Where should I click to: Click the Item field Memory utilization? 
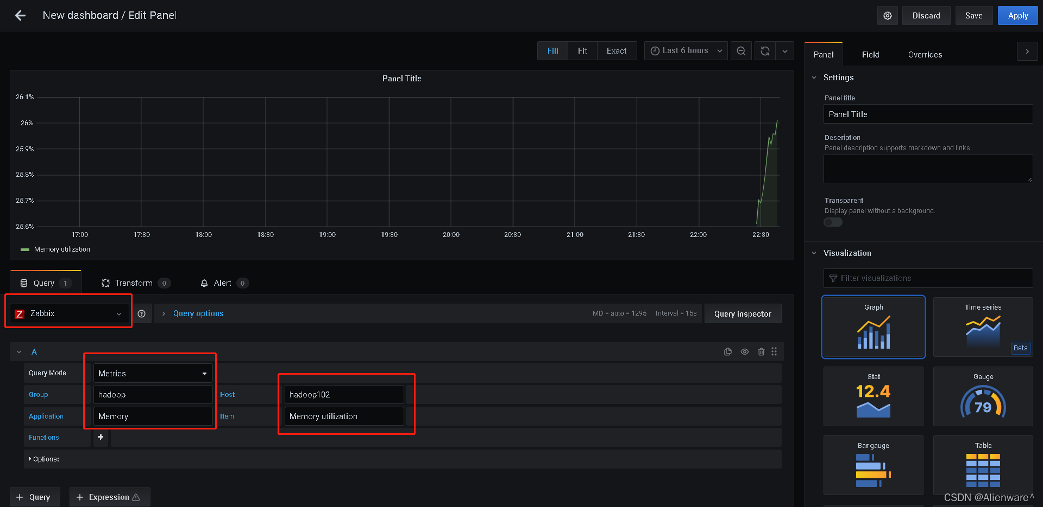pyautogui.click(x=344, y=416)
